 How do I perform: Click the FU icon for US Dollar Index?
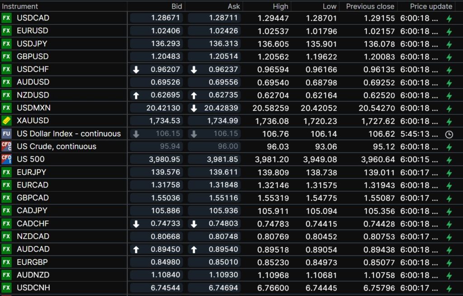click(x=6, y=134)
